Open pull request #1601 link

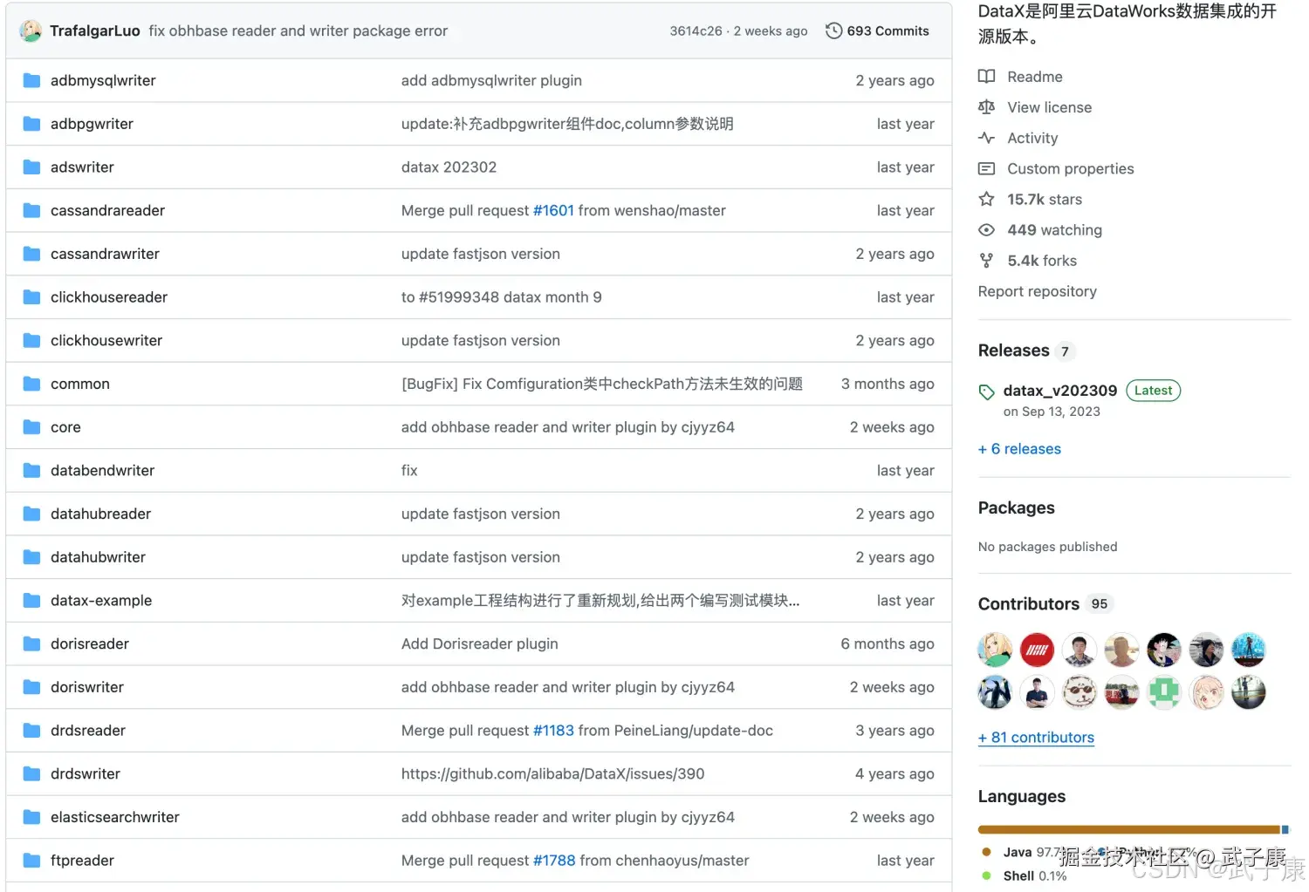pos(553,211)
